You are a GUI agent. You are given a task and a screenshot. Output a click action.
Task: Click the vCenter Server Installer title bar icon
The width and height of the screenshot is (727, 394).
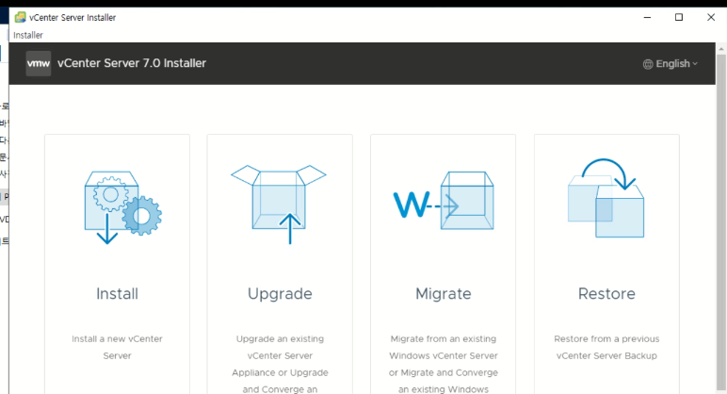click(x=20, y=18)
